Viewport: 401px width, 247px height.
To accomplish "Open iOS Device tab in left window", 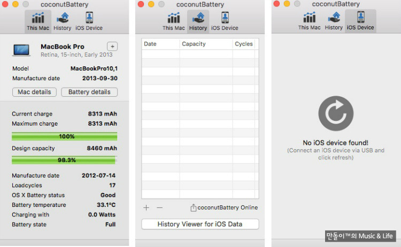I will coord(89,21).
